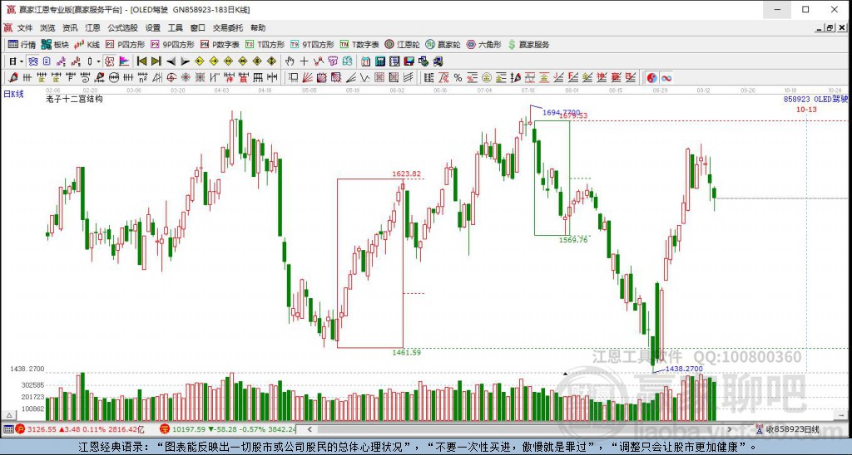The height and width of the screenshot is (455, 852).
Task: Open 赢家服务 with dollar icon
Action: (x=528, y=45)
